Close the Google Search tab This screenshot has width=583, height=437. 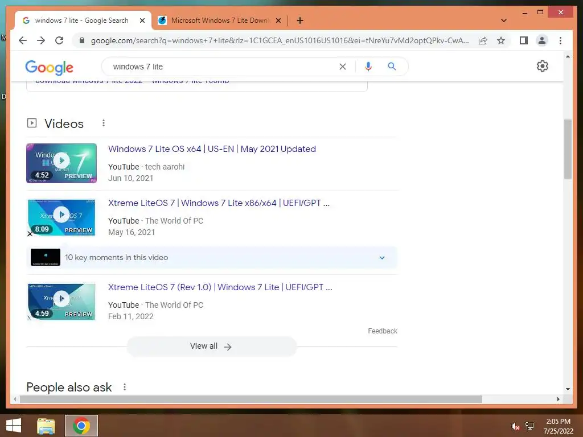coord(142,21)
